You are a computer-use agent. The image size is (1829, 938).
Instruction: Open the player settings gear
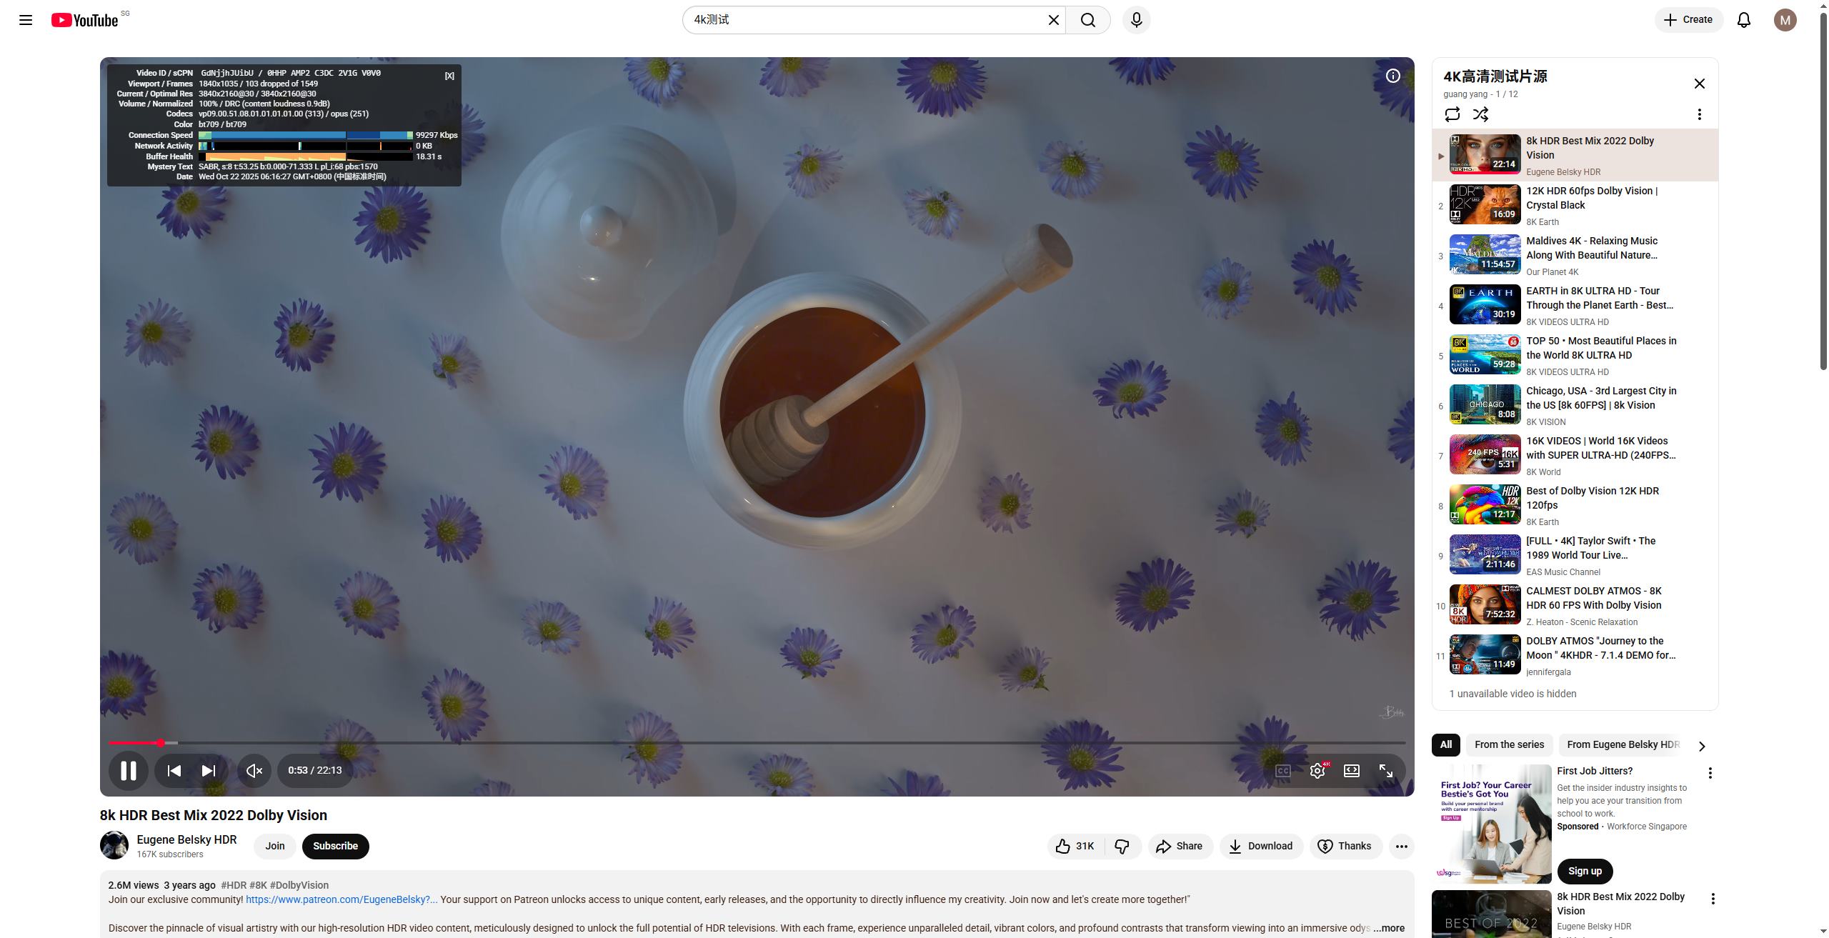tap(1317, 770)
